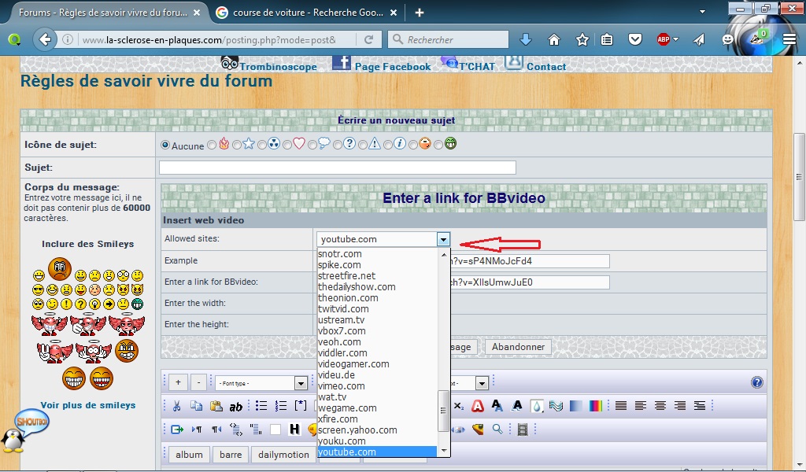The height and width of the screenshot is (472, 806).
Task: Click the Sujet text input field
Action: [337, 168]
